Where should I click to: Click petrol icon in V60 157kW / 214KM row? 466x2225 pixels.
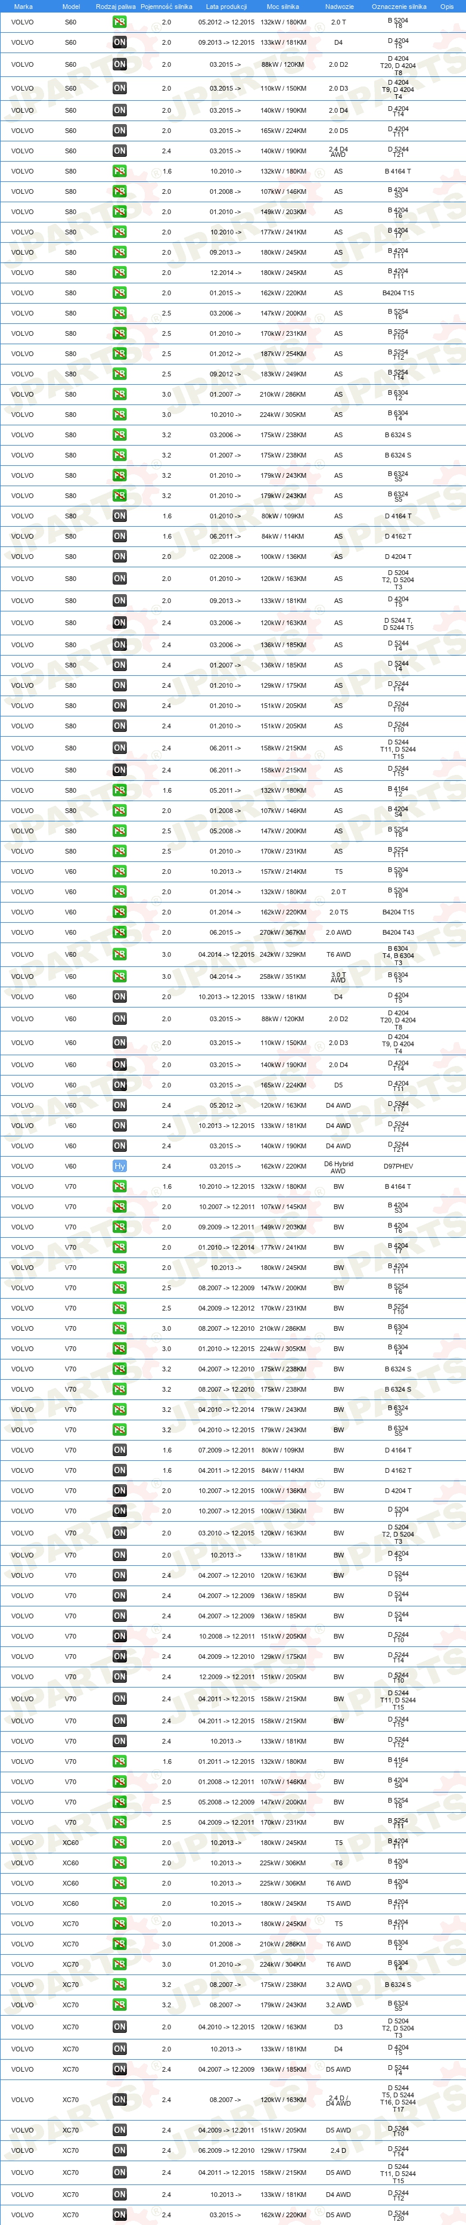(x=119, y=872)
